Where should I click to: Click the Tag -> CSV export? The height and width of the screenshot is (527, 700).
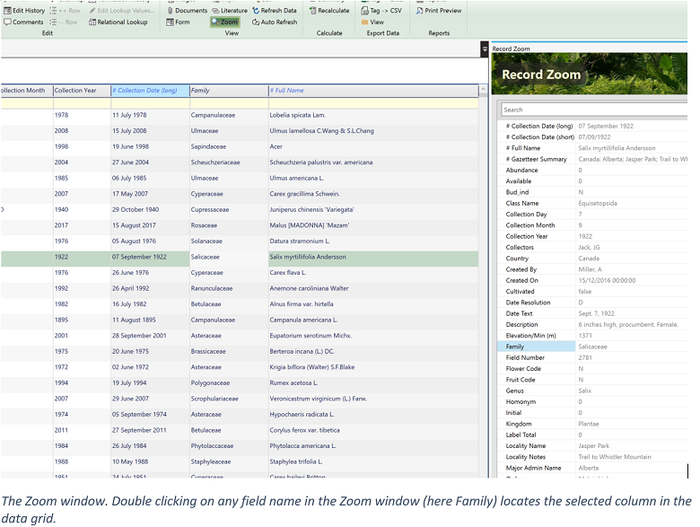click(x=381, y=10)
